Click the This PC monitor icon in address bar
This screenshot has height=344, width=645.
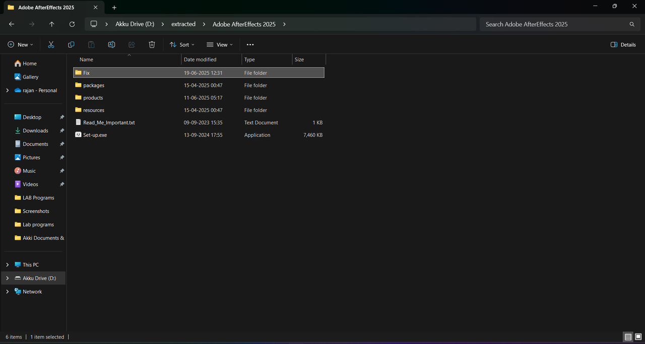coord(94,24)
